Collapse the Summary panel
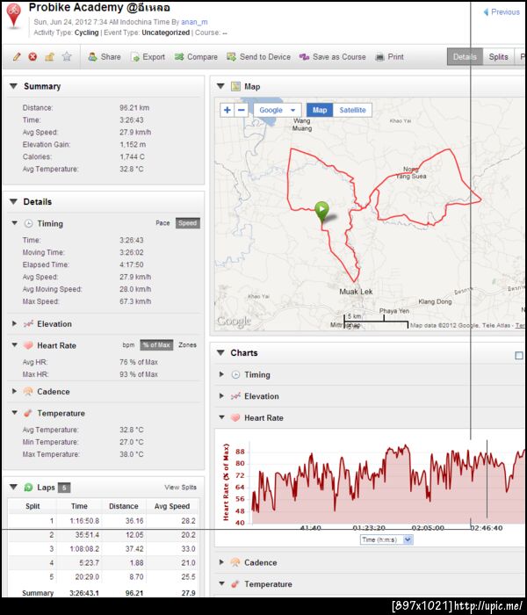 [13, 86]
